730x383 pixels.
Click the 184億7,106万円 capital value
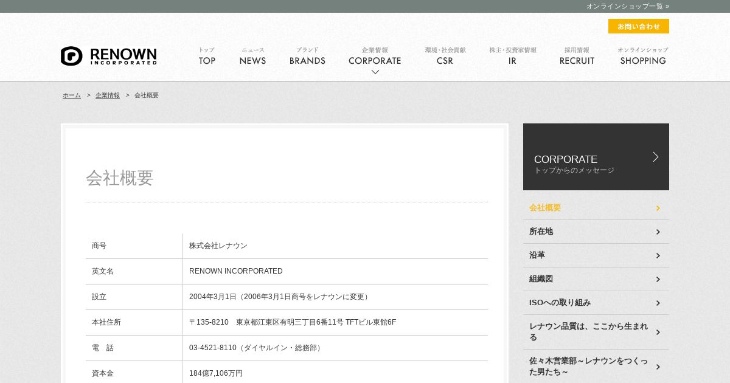point(216,374)
